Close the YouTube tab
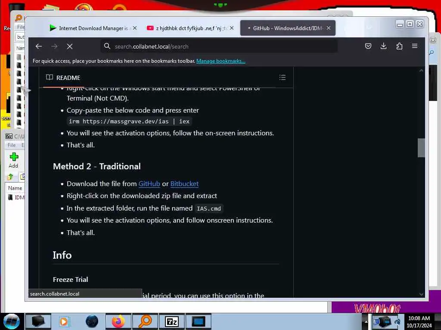Screen dimensions: 441x330 [x=231, y=28]
